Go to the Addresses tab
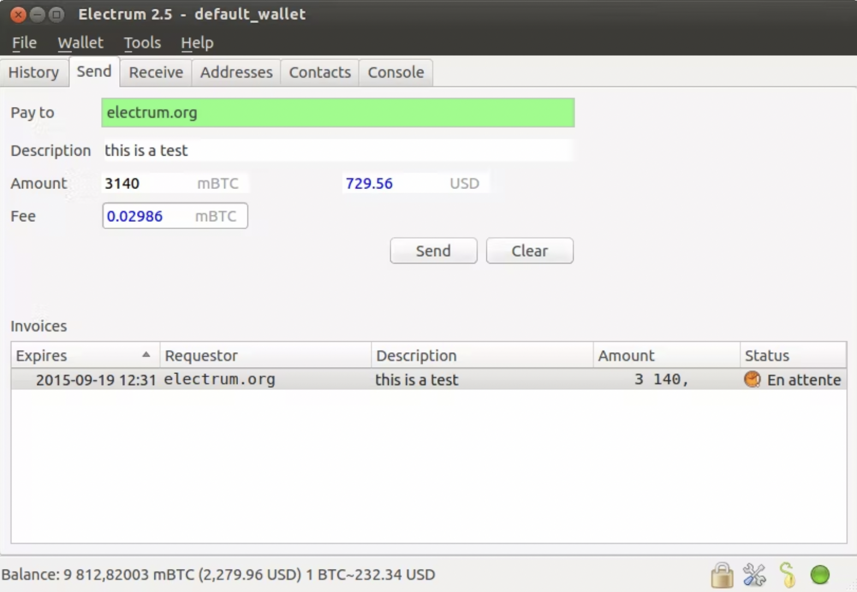 [x=236, y=72]
